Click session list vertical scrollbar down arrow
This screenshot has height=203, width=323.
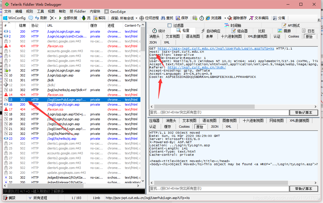click(x=143, y=181)
